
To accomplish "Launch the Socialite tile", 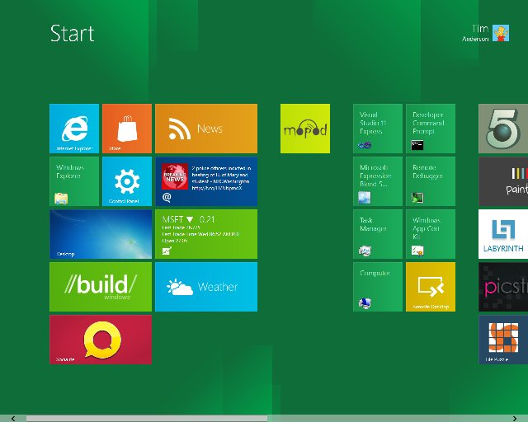I will click(x=101, y=340).
